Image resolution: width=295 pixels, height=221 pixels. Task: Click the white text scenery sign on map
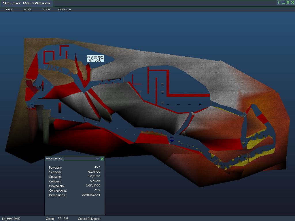pos(95,58)
